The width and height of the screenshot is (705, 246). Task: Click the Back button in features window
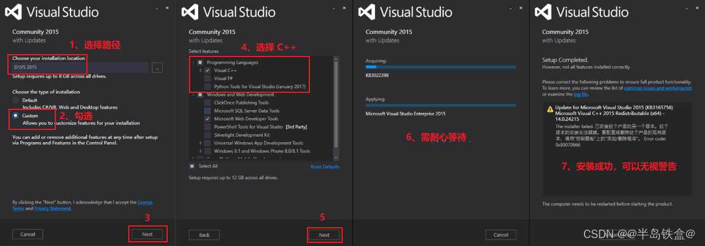204,234
